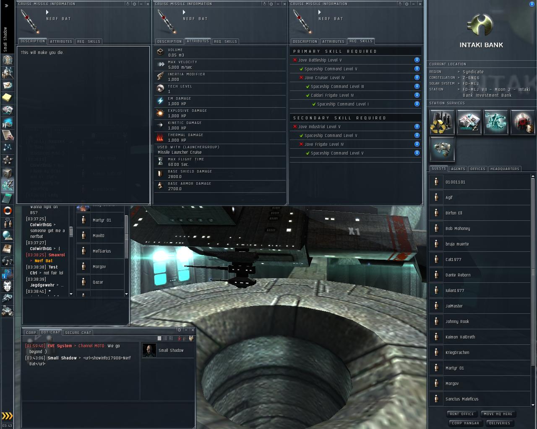Select the Corp chat tab

pos(31,333)
